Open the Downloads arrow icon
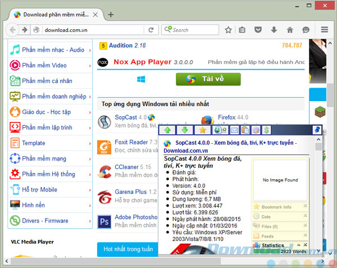The height and width of the screenshot is (268, 337). click(274, 30)
